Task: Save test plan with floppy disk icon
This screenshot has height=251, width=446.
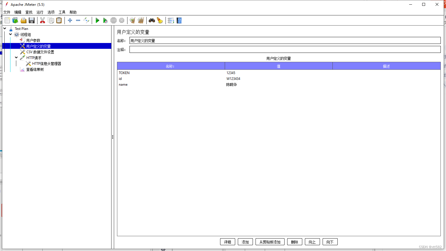Action: [32, 20]
